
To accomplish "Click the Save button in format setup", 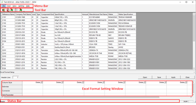I will [x=159, y=77].
